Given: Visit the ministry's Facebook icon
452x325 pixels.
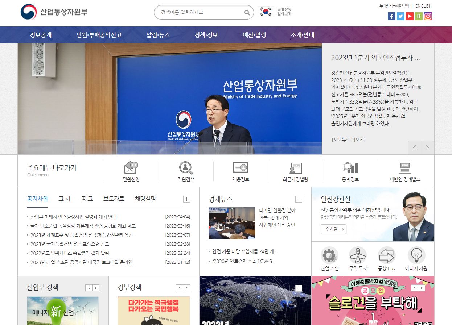Looking at the screenshot, I should tap(391, 16).
